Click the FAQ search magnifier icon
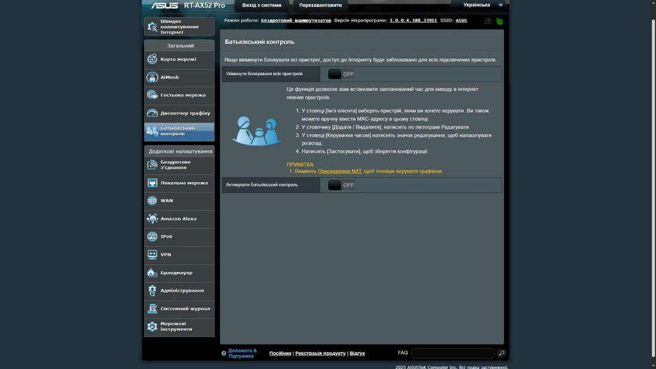 point(502,354)
